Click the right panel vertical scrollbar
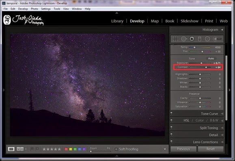Image resolution: width=235 pixels, height=161 pixels. (x=226, y=88)
